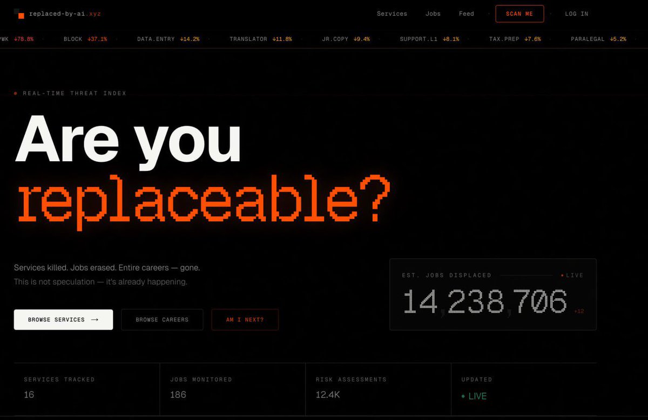Click the 'Services killed. Jobs erased' tagline

pyautogui.click(x=107, y=267)
